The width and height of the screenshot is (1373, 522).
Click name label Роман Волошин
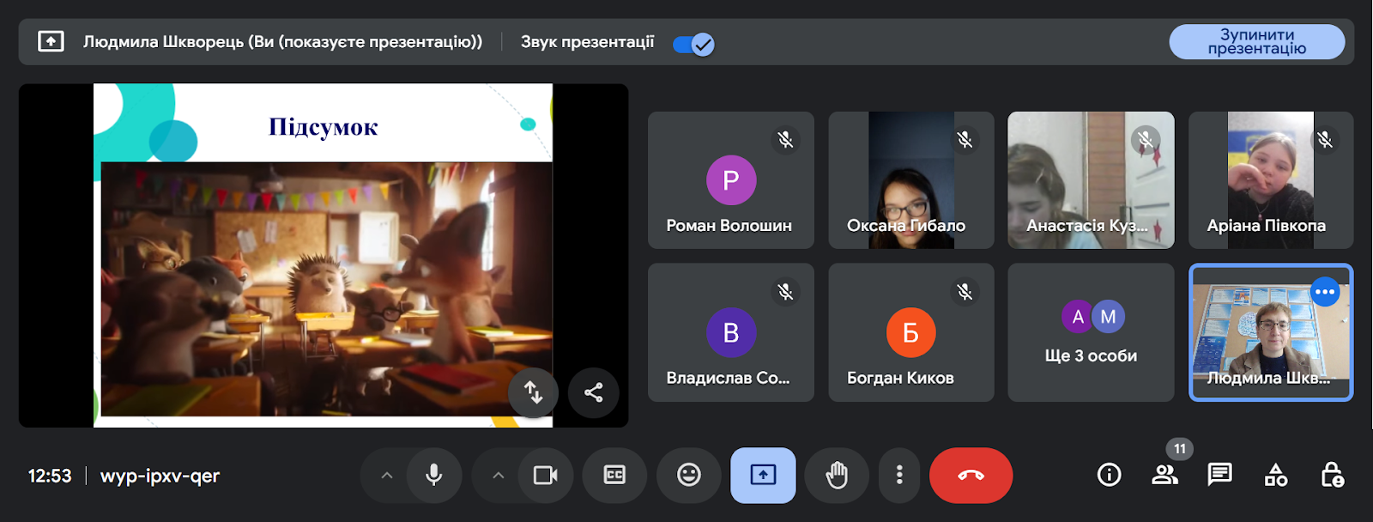pyautogui.click(x=729, y=226)
